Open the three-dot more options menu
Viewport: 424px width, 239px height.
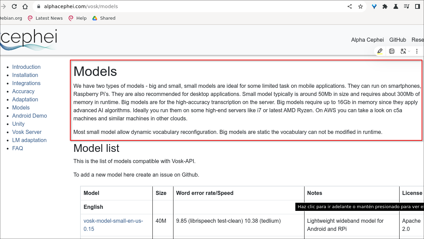click(x=417, y=51)
